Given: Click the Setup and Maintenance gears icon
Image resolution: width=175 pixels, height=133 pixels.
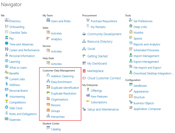Looking at the screenshot, I should tap(84, 109).
